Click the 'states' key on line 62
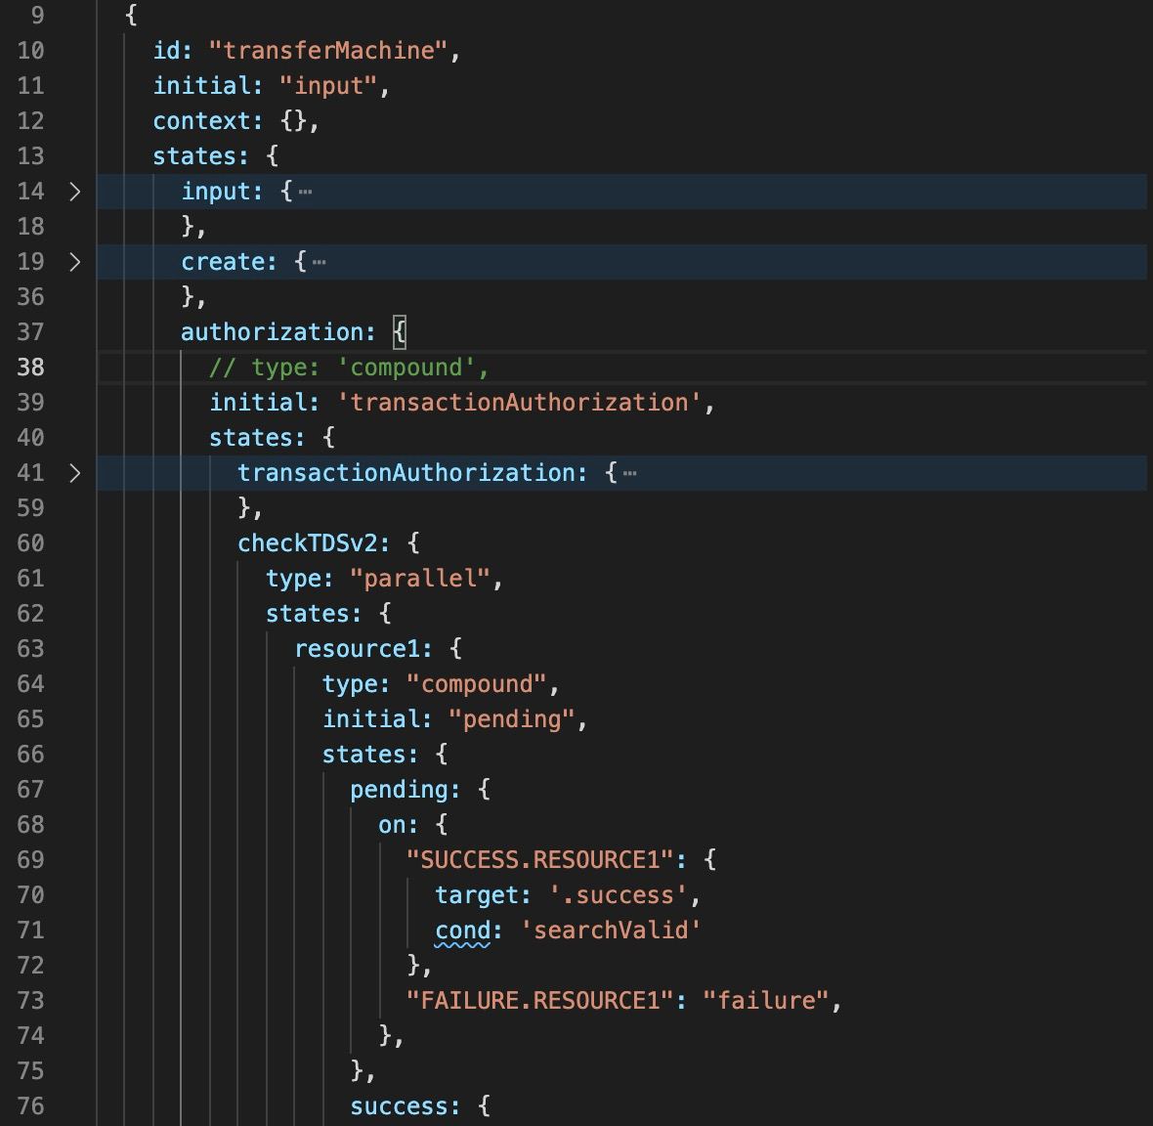The height and width of the screenshot is (1126, 1153). tap(308, 614)
